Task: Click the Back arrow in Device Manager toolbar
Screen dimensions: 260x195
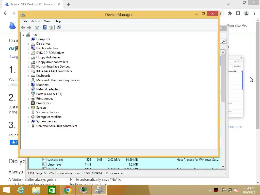Action: tap(23, 27)
